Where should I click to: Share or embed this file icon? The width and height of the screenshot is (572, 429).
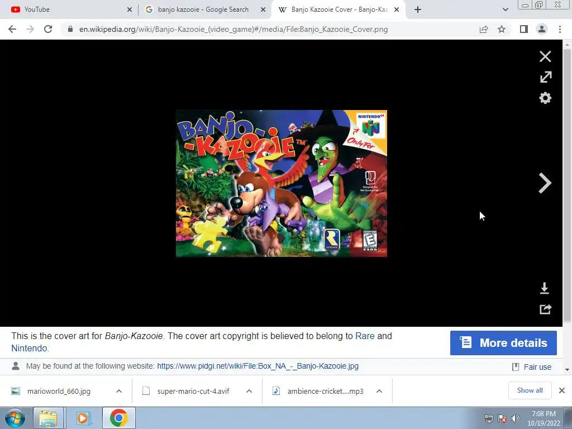545,309
